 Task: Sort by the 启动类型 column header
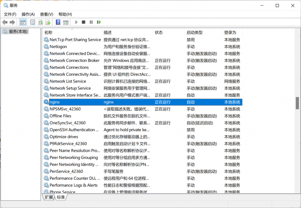(195, 32)
